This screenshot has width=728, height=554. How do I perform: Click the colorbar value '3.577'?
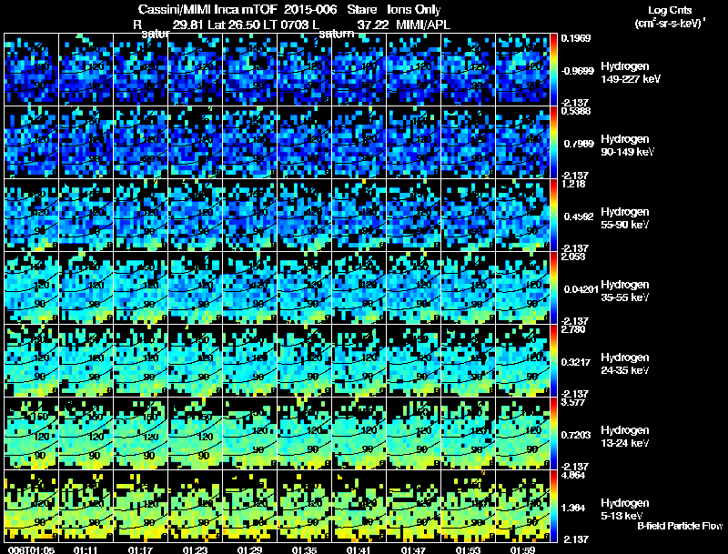[x=573, y=402]
